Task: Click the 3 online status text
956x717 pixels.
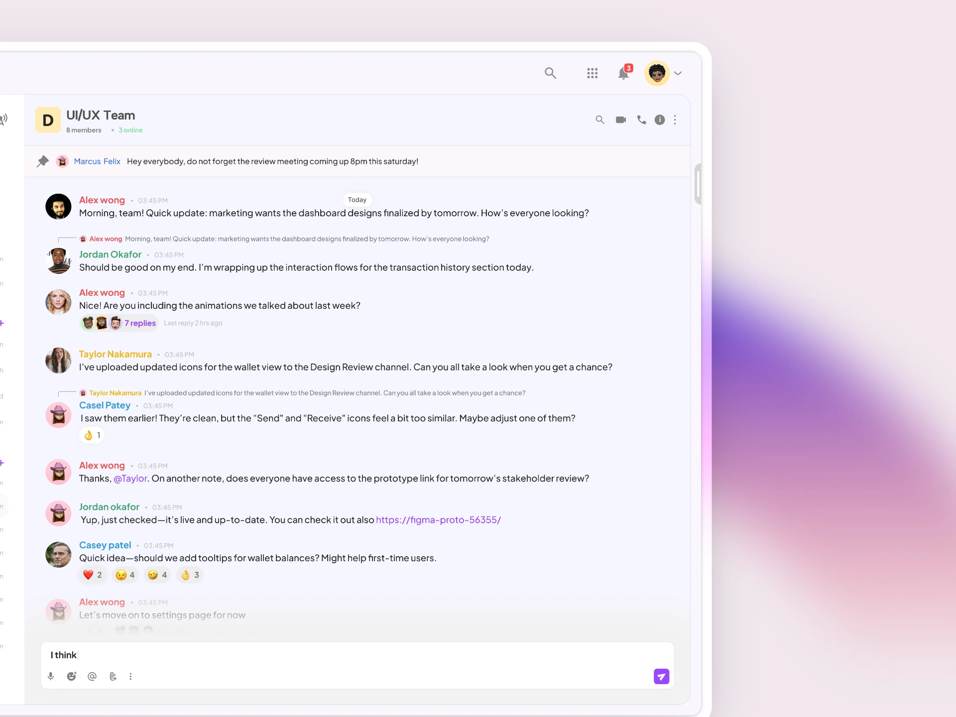Action: (130, 130)
